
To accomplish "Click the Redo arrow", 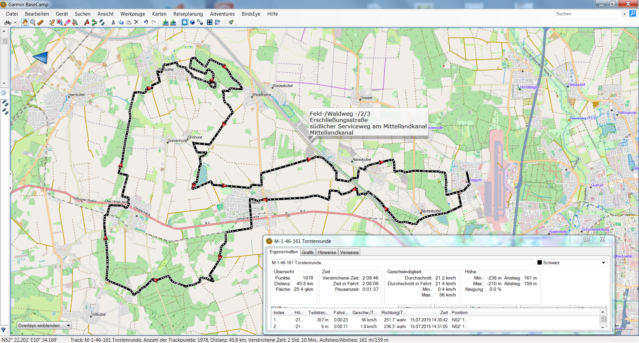I will 154,22.
